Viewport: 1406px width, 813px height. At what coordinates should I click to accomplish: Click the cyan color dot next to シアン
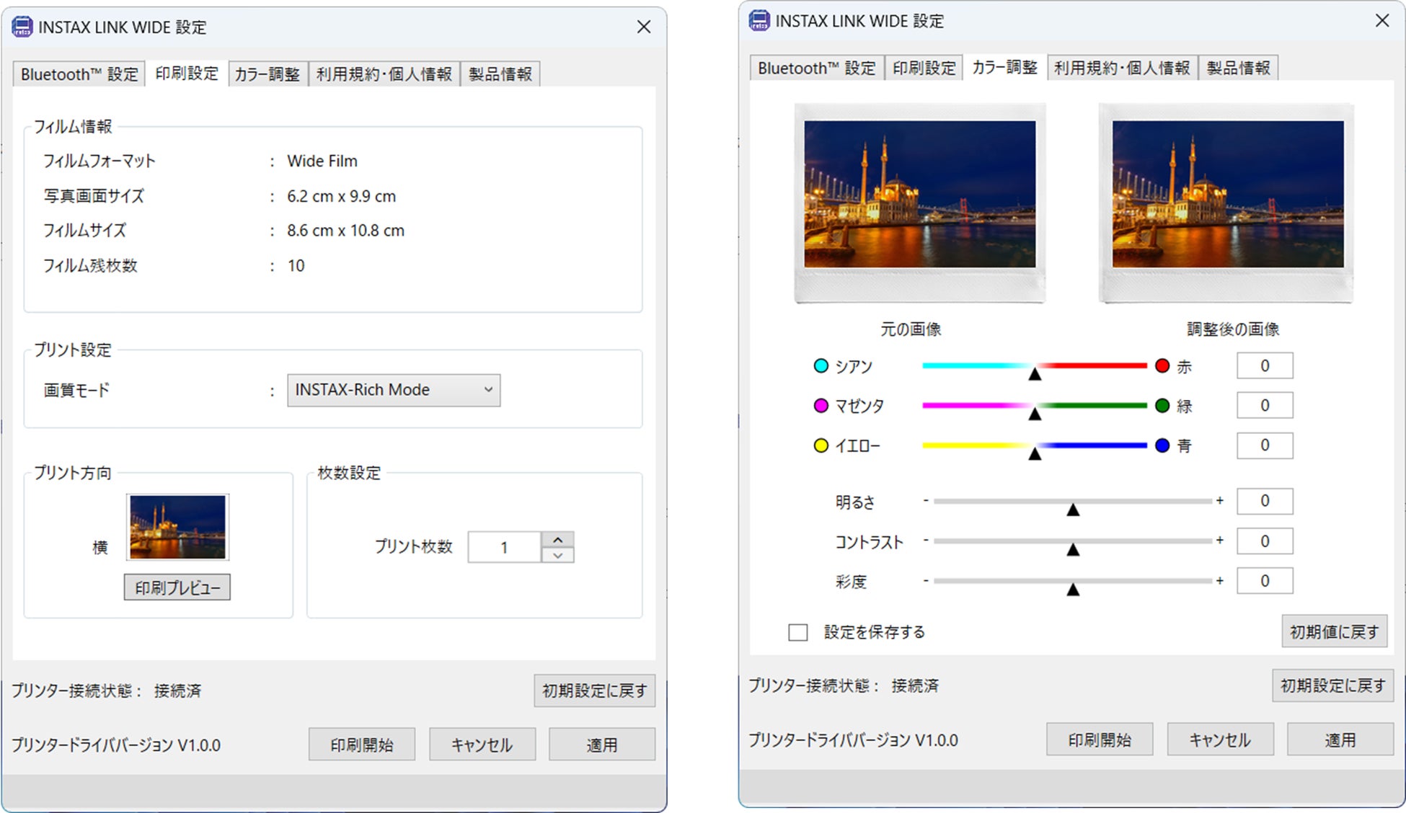coord(821,366)
